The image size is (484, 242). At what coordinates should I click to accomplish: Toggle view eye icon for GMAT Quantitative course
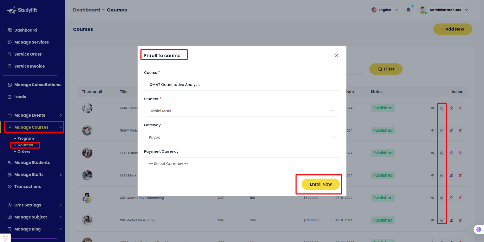(x=433, y=108)
